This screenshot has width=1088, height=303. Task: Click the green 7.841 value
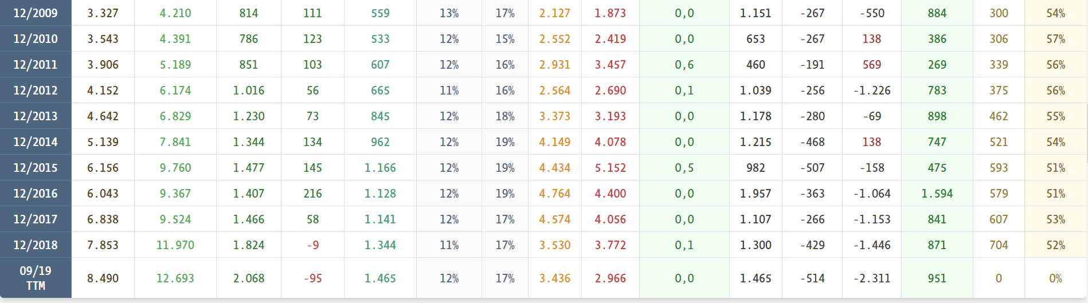pos(175,142)
